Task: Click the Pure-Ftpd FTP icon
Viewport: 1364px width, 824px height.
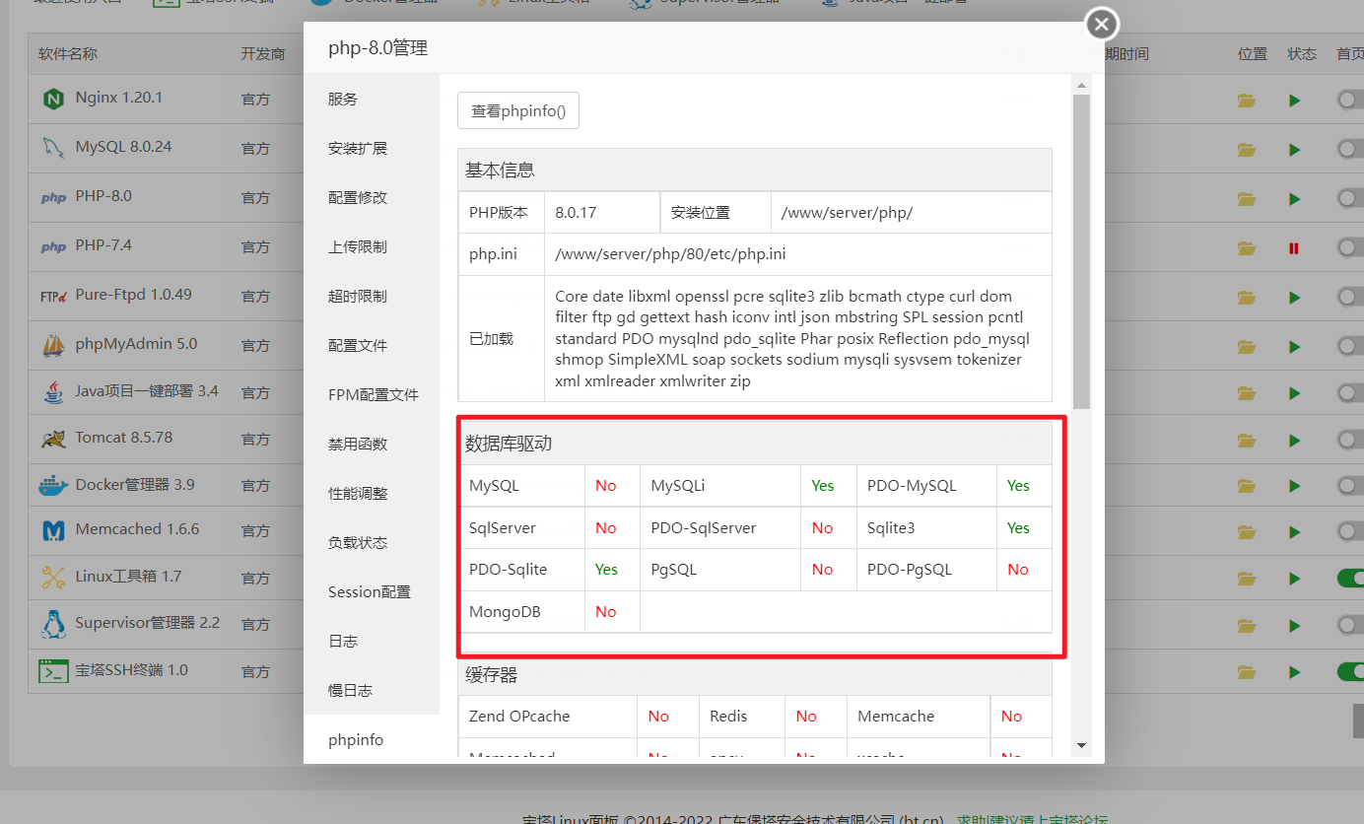Action: point(53,296)
